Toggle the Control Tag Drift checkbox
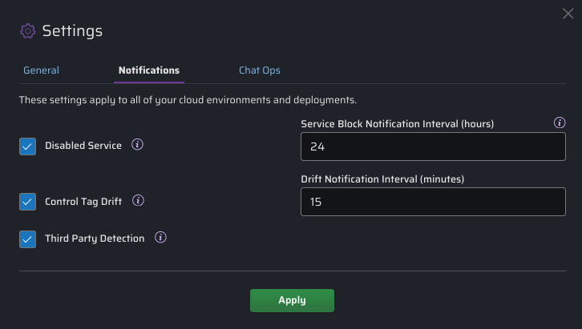The width and height of the screenshot is (582, 329). pos(28,202)
